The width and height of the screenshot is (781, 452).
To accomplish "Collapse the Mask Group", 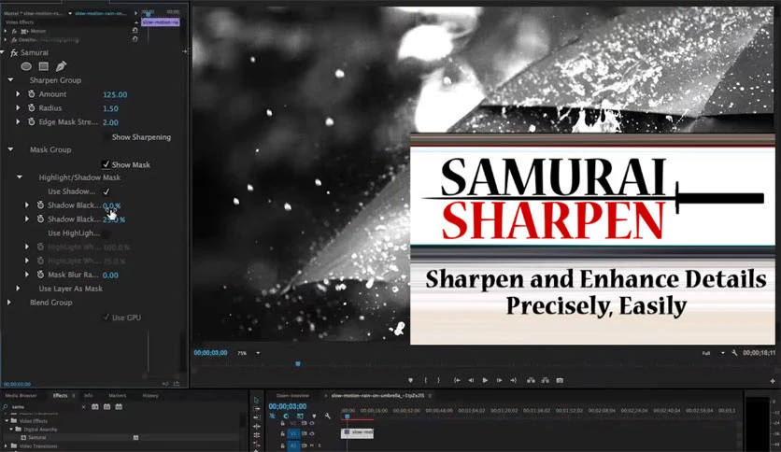I will coord(10,149).
